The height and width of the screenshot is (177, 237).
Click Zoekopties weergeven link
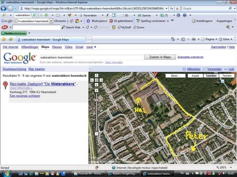click(x=190, y=57)
